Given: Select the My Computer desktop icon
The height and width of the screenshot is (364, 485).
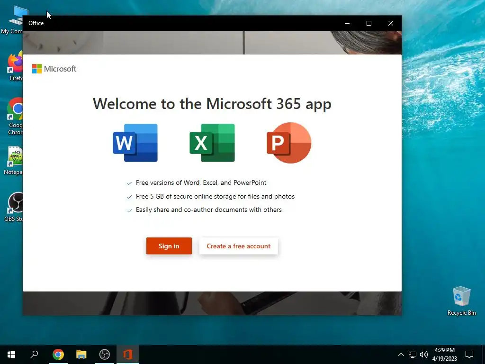Looking at the screenshot, I should (12, 20).
